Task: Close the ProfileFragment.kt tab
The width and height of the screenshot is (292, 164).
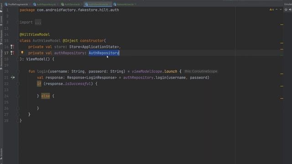Action: pyautogui.click(x=30, y=4)
